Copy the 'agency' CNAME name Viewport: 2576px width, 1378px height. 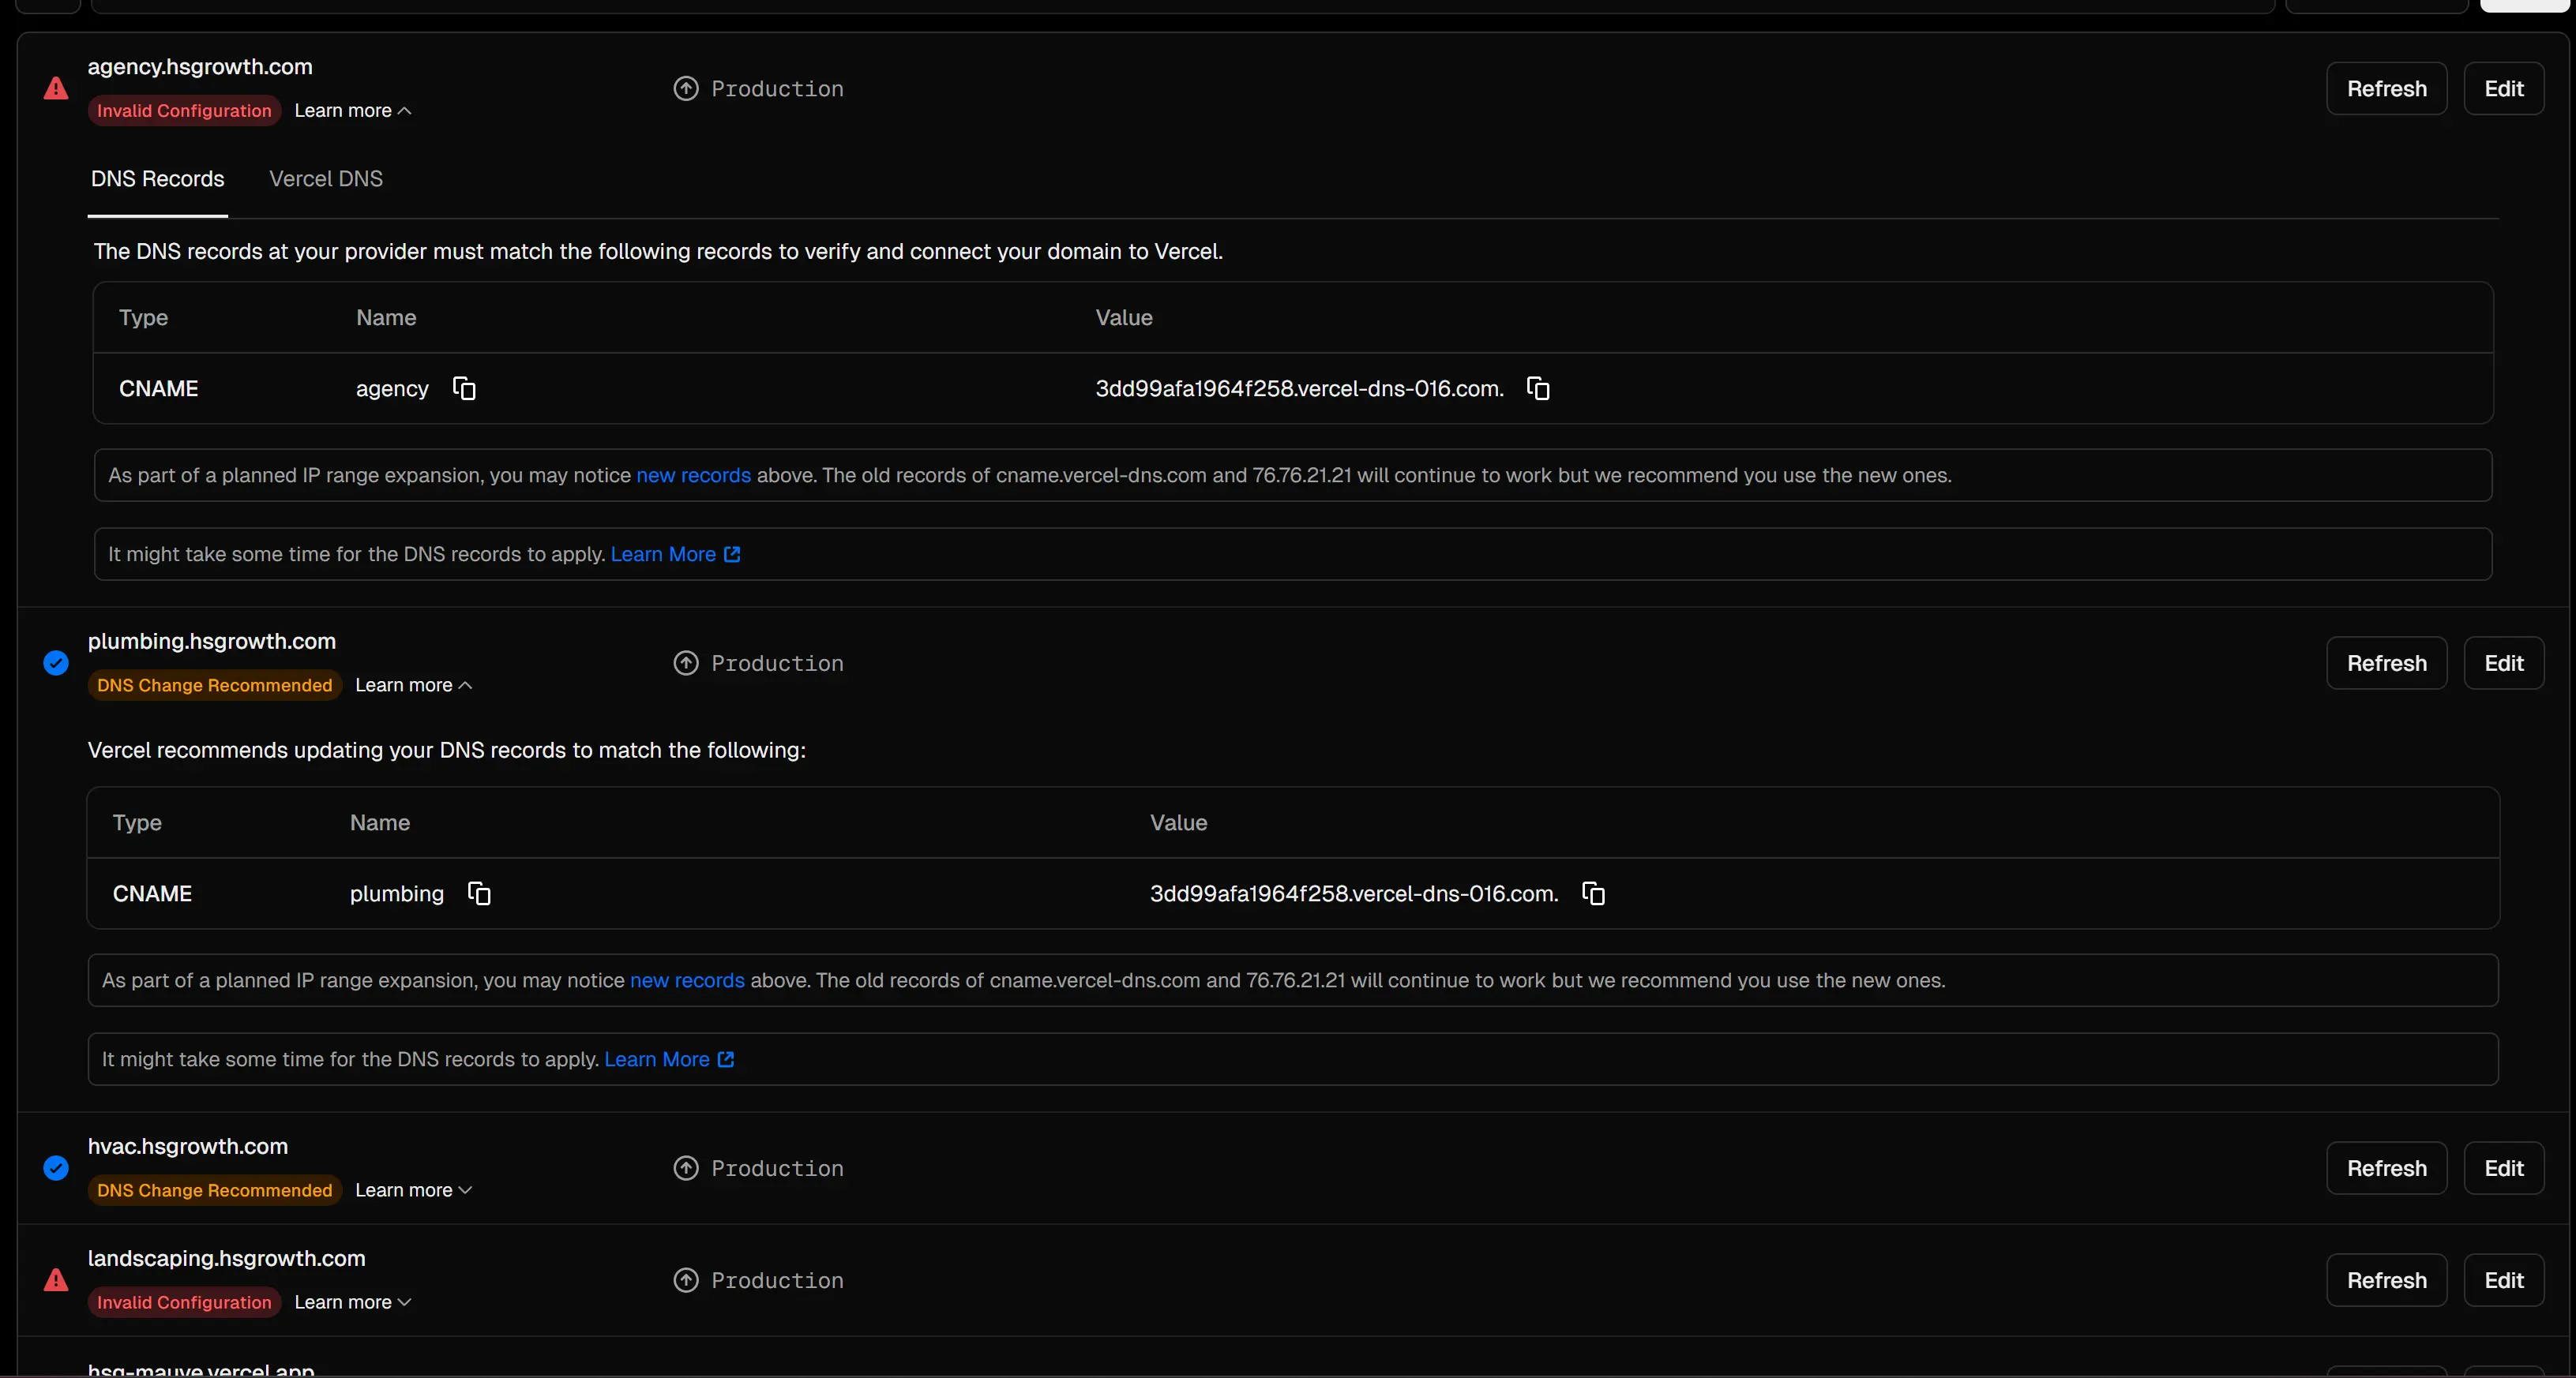tap(464, 389)
